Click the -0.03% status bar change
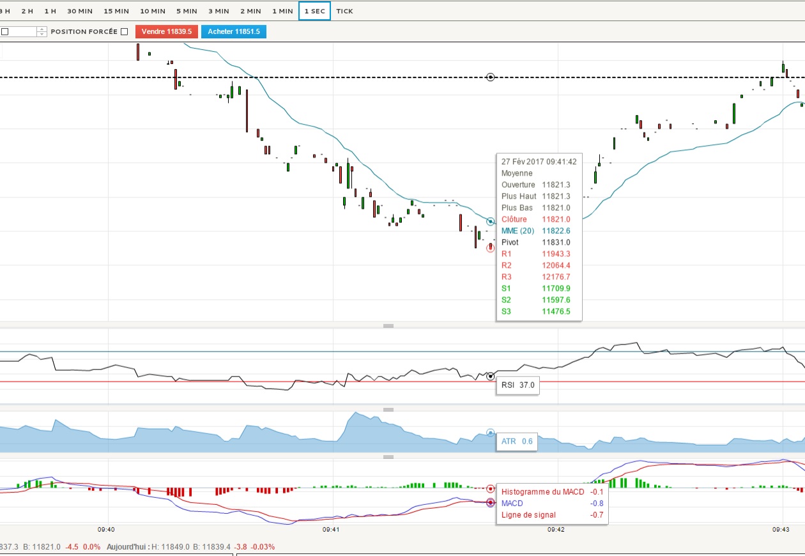 [261, 547]
